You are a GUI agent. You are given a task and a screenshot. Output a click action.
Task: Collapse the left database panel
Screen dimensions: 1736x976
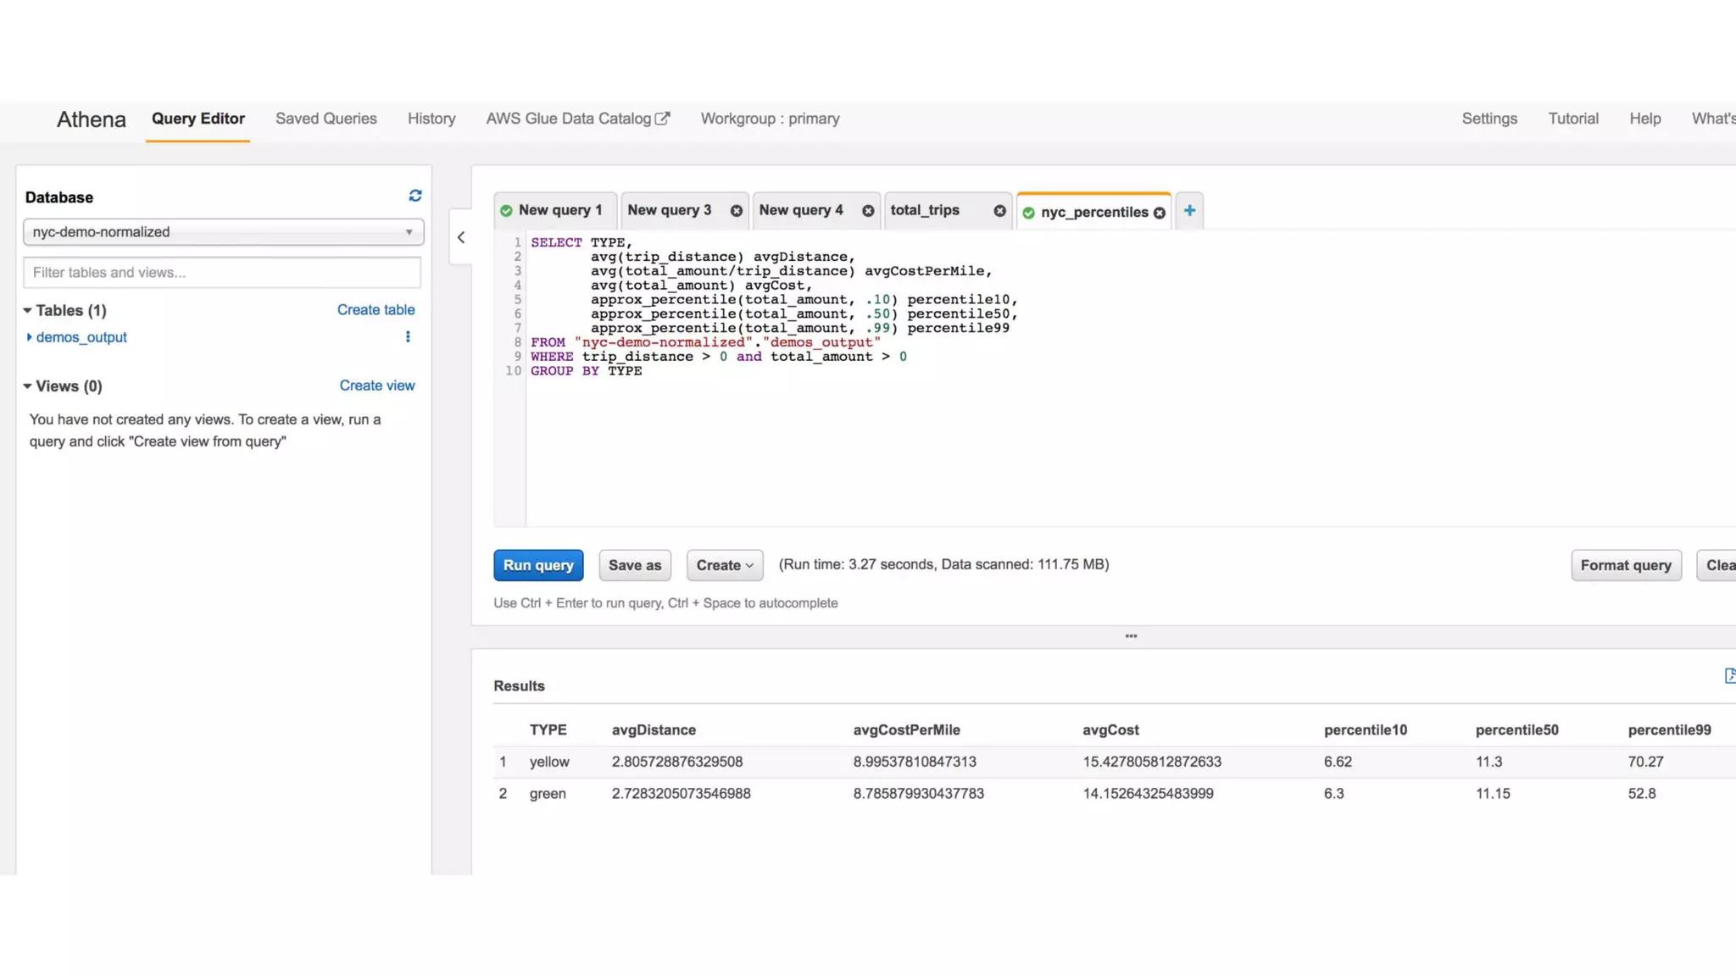click(461, 238)
